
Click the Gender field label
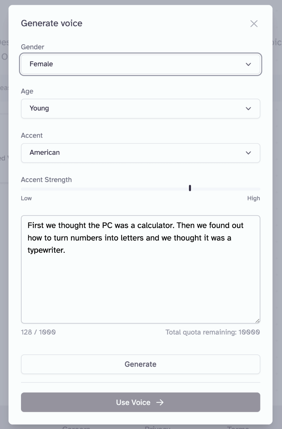pos(33,47)
